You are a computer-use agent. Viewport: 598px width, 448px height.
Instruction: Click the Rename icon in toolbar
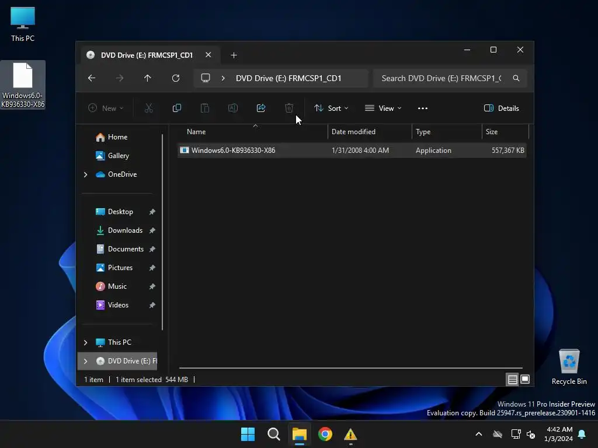(x=232, y=108)
